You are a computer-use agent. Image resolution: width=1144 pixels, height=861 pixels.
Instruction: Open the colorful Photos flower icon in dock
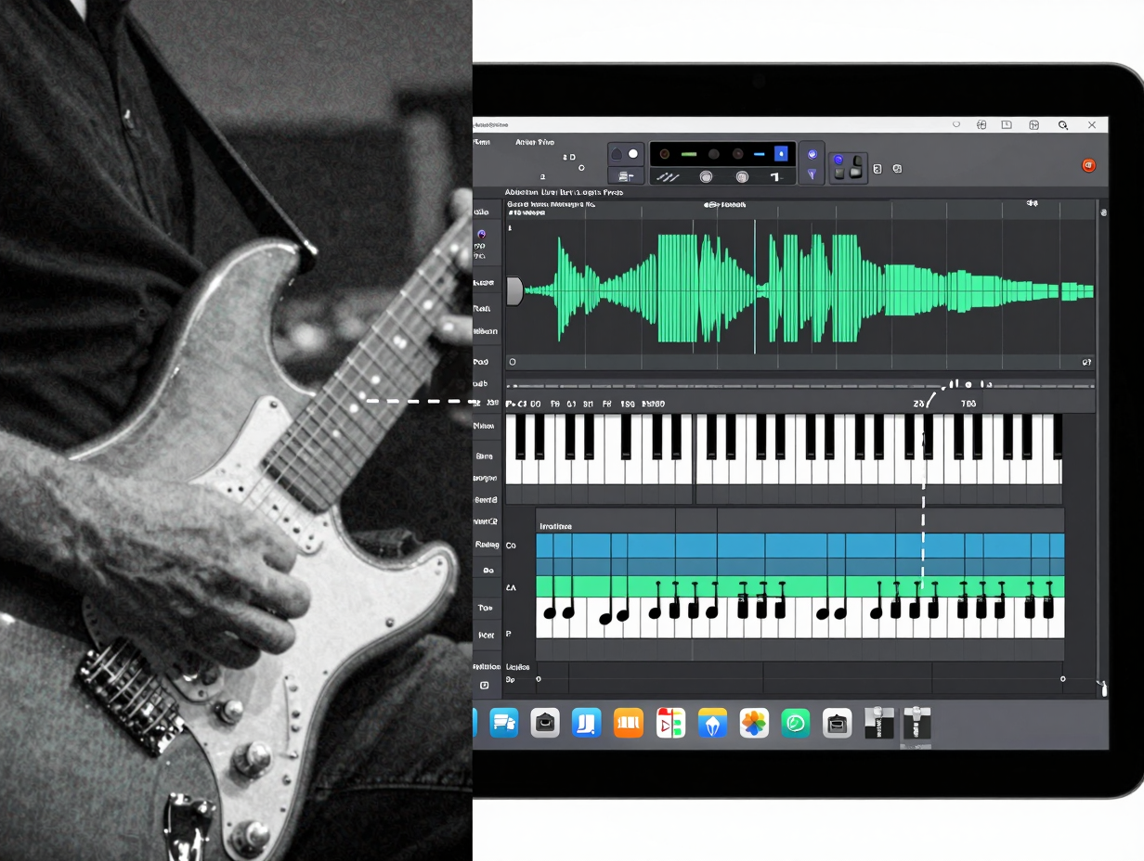pyautogui.click(x=754, y=723)
